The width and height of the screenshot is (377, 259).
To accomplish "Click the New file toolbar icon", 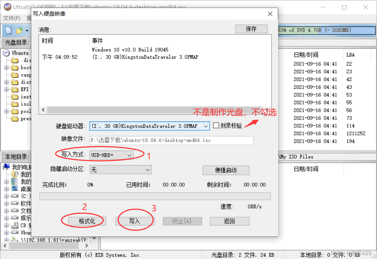I will pyautogui.click(x=9, y=31).
